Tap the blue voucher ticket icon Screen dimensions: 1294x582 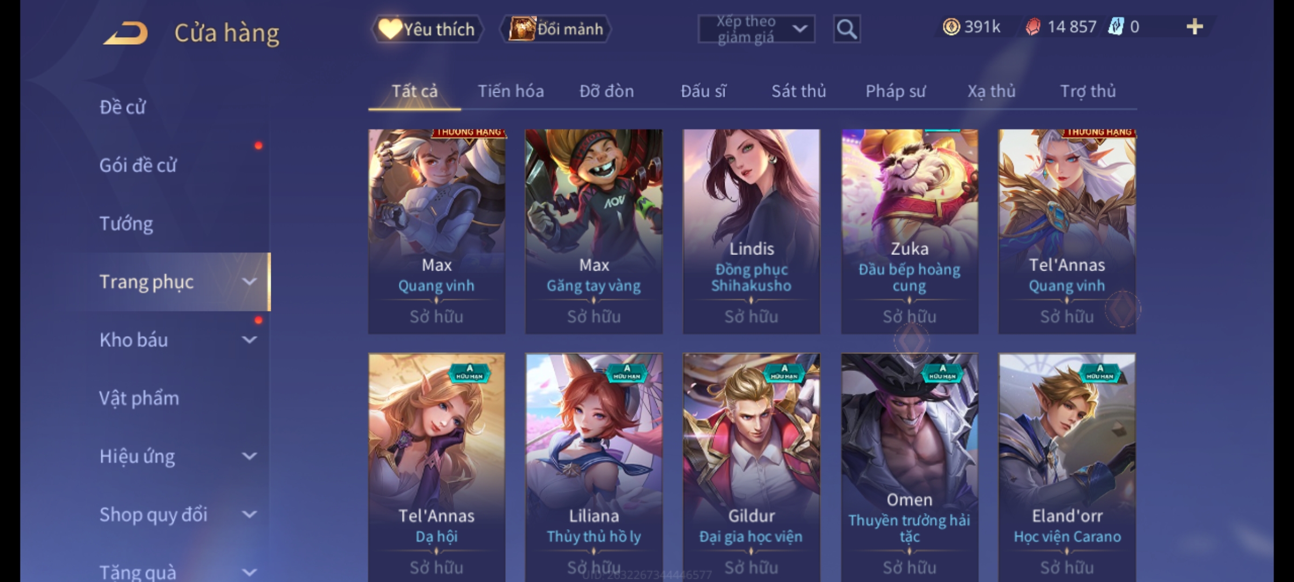coord(1116,26)
